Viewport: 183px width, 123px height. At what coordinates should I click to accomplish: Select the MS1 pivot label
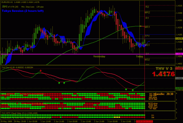147,45
